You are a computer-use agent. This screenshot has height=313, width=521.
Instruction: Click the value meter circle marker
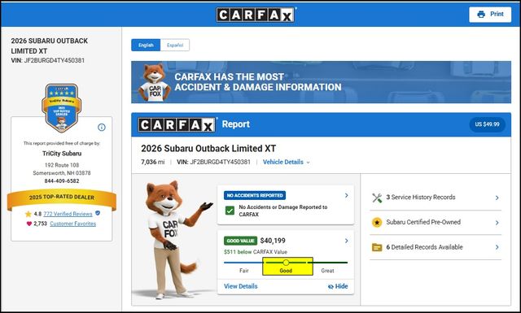286,263
